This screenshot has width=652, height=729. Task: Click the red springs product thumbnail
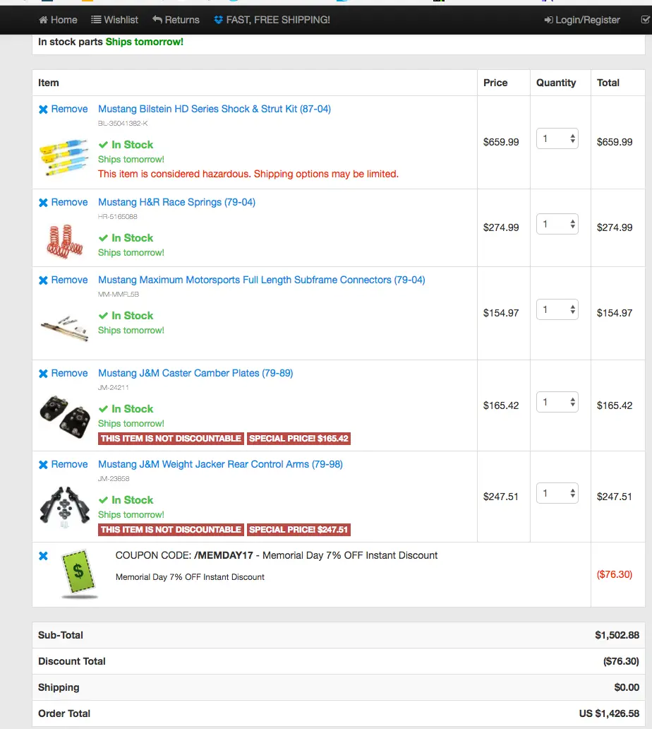point(64,241)
